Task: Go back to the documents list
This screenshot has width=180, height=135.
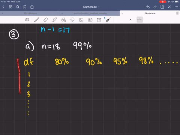Action: coord(3,7)
